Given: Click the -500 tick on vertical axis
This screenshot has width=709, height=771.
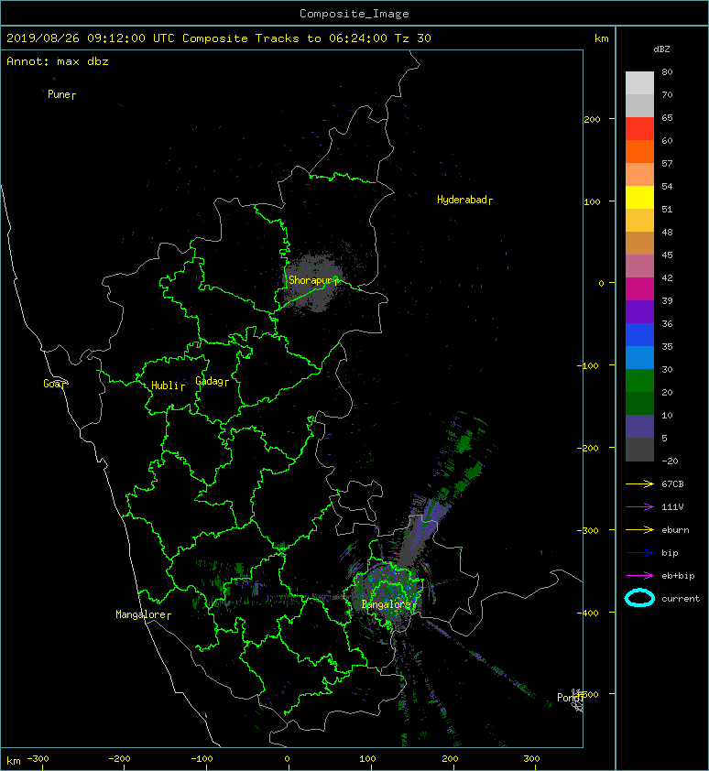Looking at the screenshot, I should pos(588,694).
